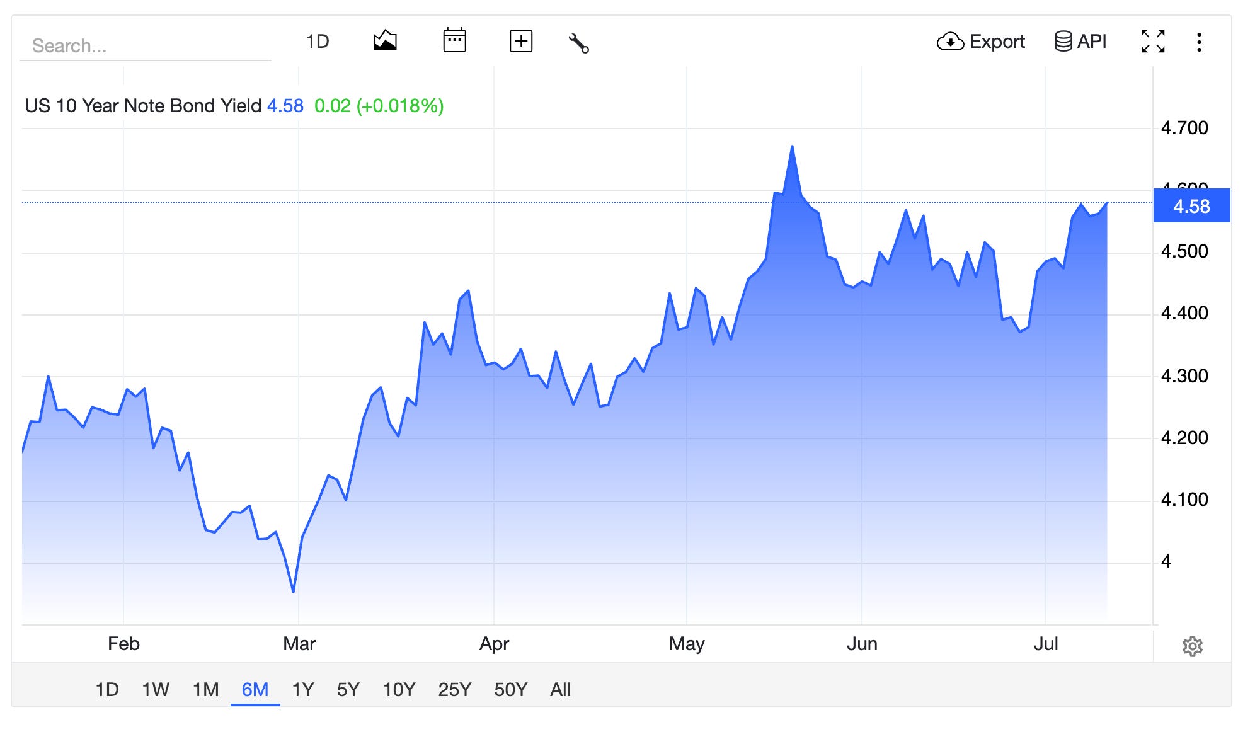Select the 1W range tab
This screenshot has width=1255, height=732.
[156, 689]
